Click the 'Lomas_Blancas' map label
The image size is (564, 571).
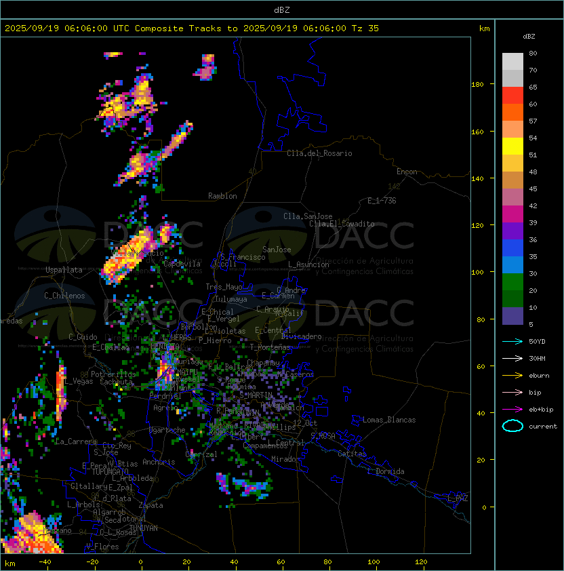[389, 420]
